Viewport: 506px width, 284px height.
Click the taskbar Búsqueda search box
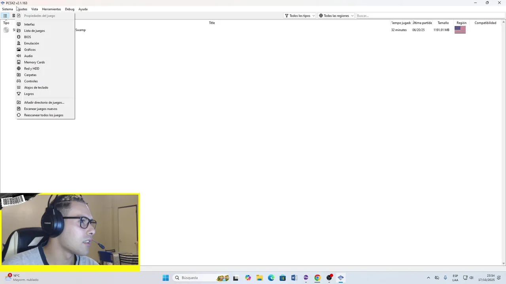click(x=202, y=278)
